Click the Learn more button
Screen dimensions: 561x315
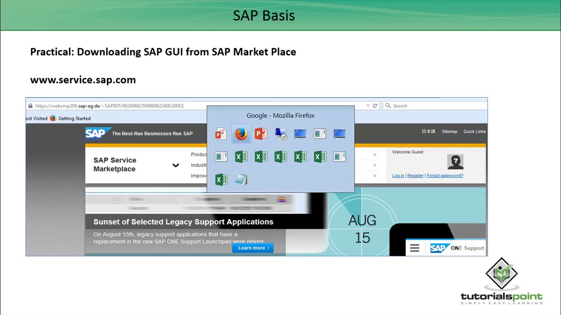click(x=253, y=248)
